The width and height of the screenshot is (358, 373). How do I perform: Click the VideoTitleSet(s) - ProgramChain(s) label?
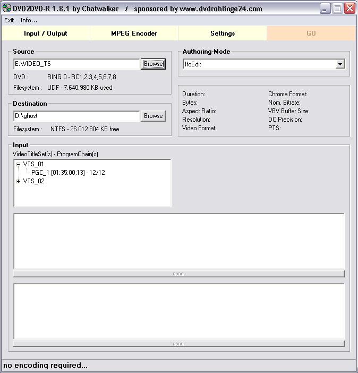coord(55,154)
